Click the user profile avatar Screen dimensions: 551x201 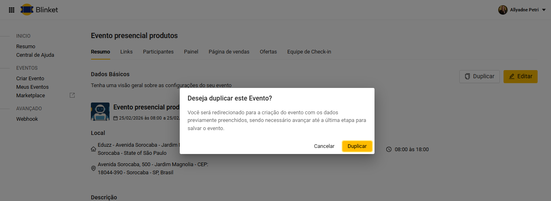click(x=503, y=10)
